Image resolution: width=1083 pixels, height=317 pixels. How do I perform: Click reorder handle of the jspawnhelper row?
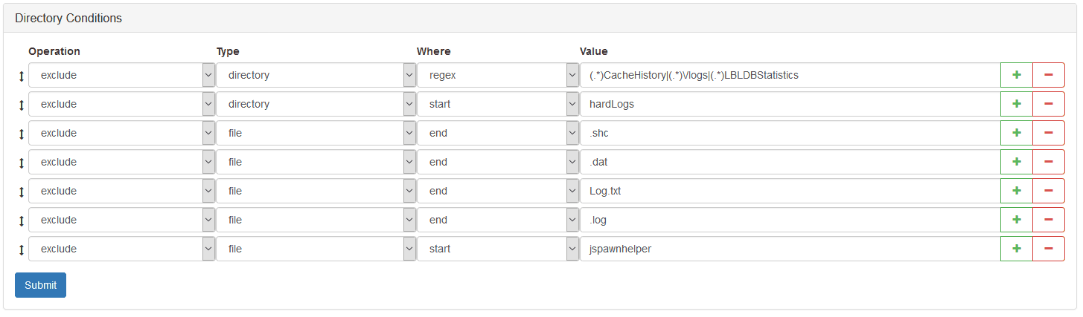pyautogui.click(x=21, y=249)
